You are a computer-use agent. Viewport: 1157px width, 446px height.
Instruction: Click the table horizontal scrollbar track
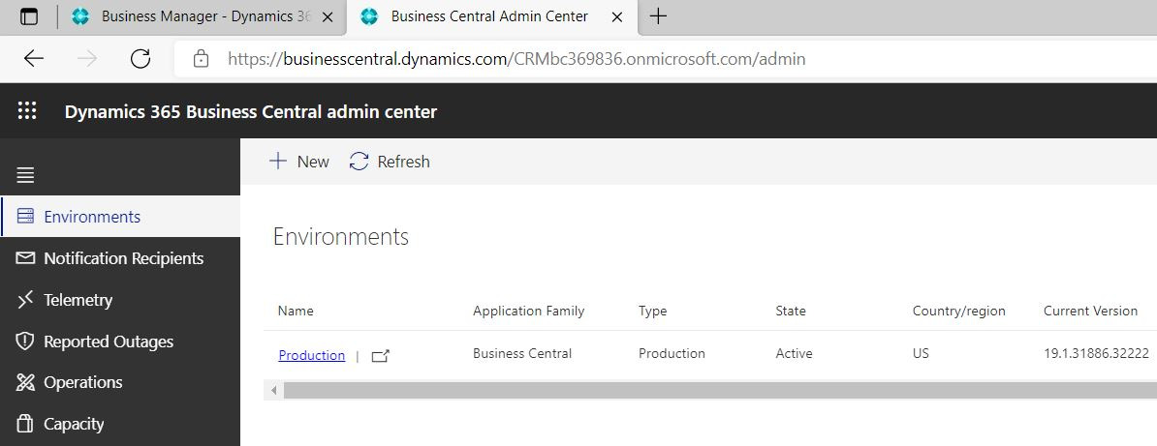point(719,390)
